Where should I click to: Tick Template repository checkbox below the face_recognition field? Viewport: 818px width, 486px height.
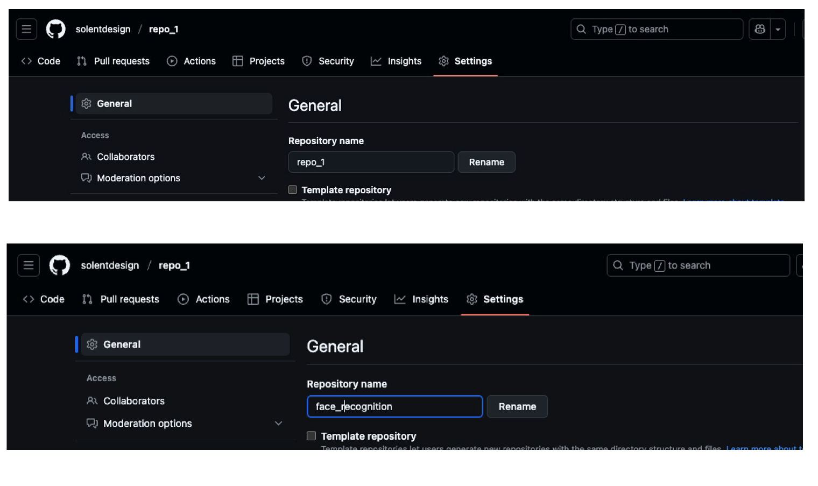[x=311, y=436]
